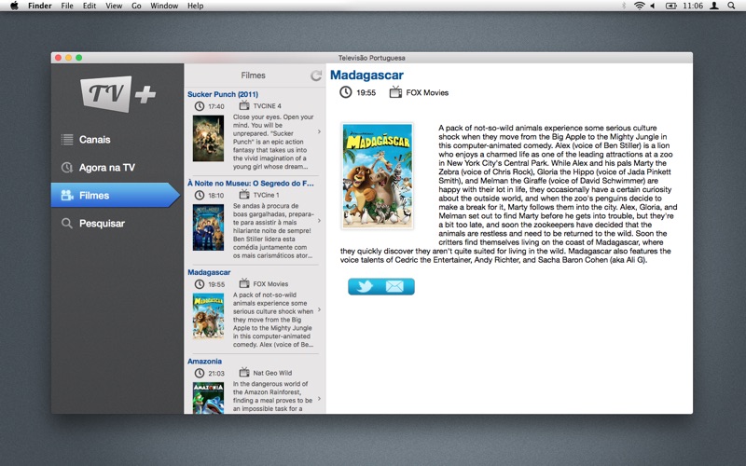Open the Finder menu
The image size is (746, 466).
[40, 6]
